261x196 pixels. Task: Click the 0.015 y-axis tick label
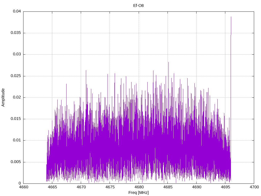pyautogui.click(x=16, y=119)
